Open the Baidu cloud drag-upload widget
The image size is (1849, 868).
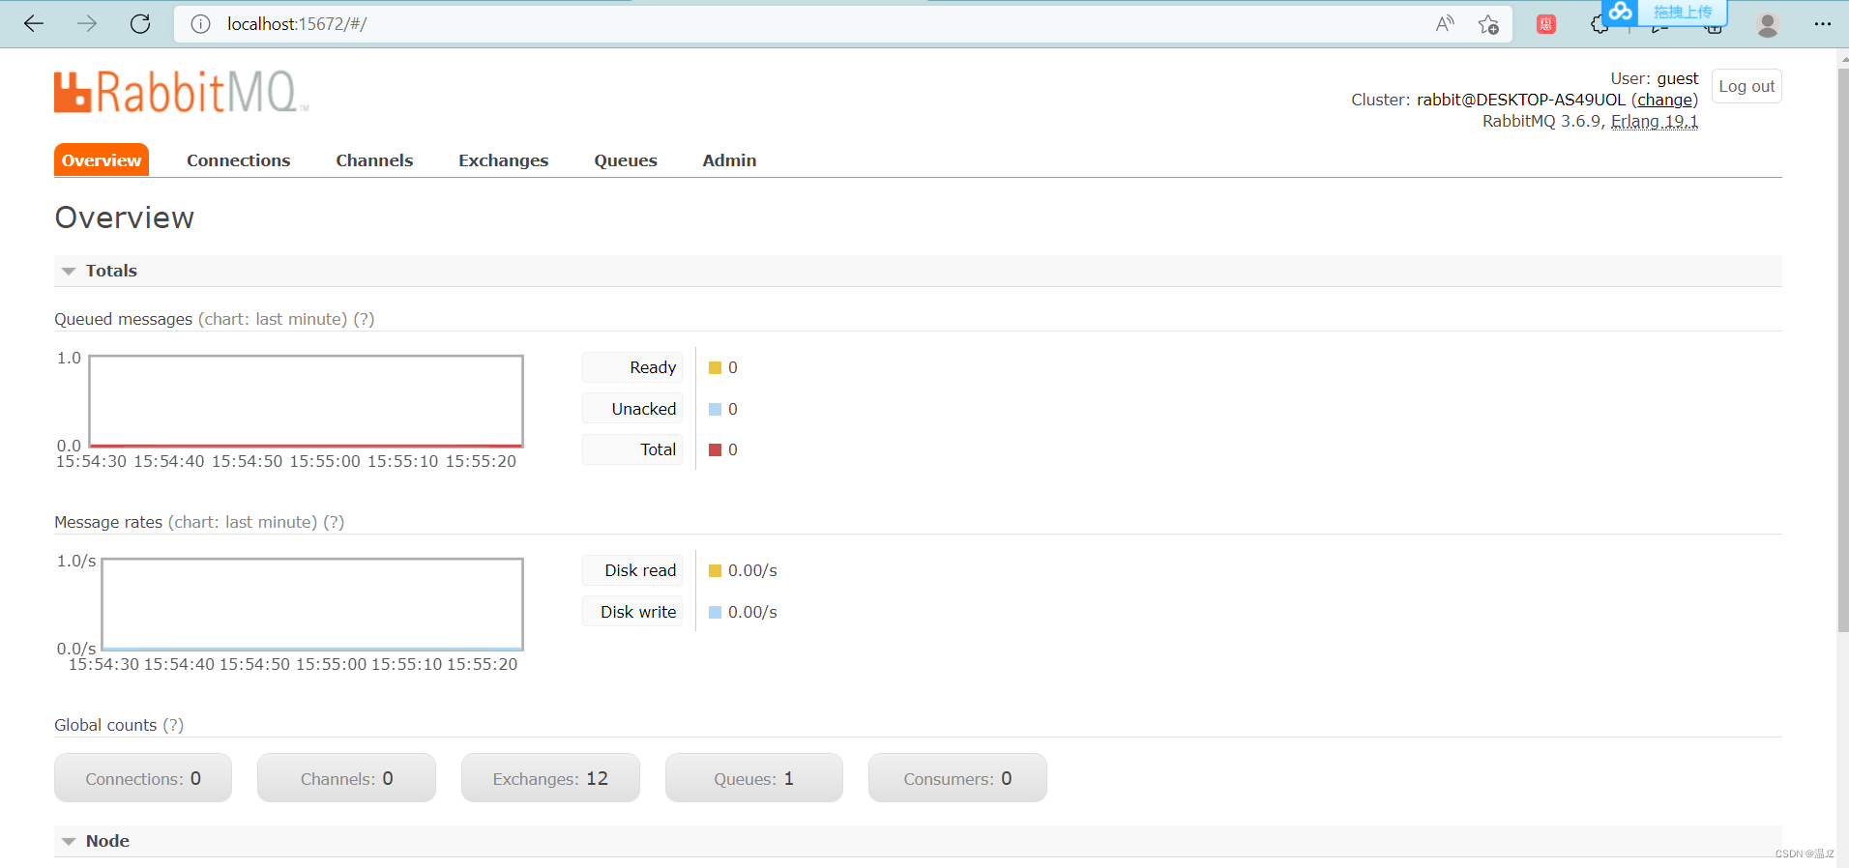(1664, 12)
